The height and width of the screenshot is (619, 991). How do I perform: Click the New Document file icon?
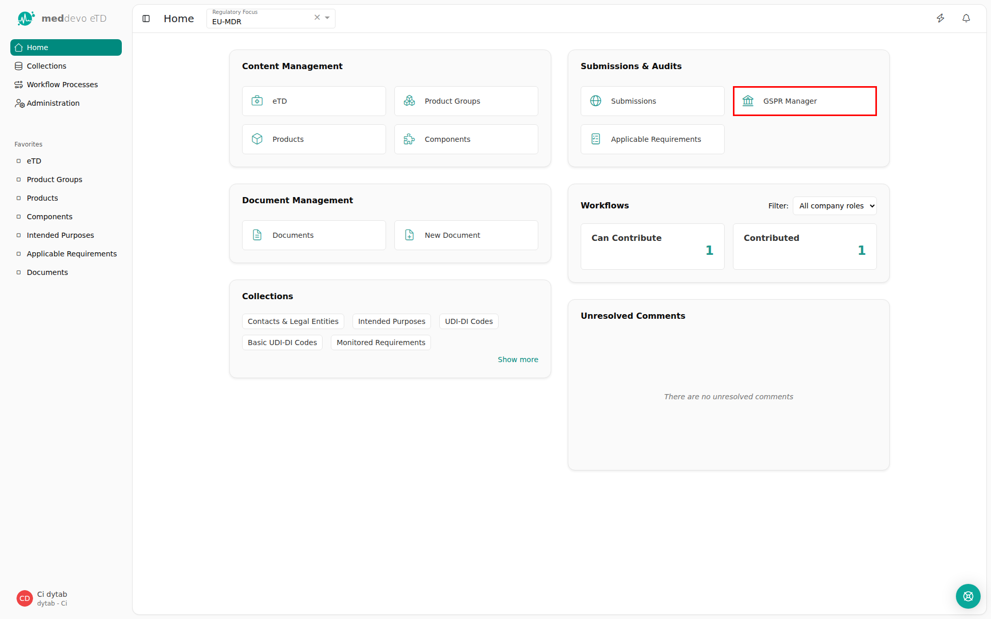[409, 235]
